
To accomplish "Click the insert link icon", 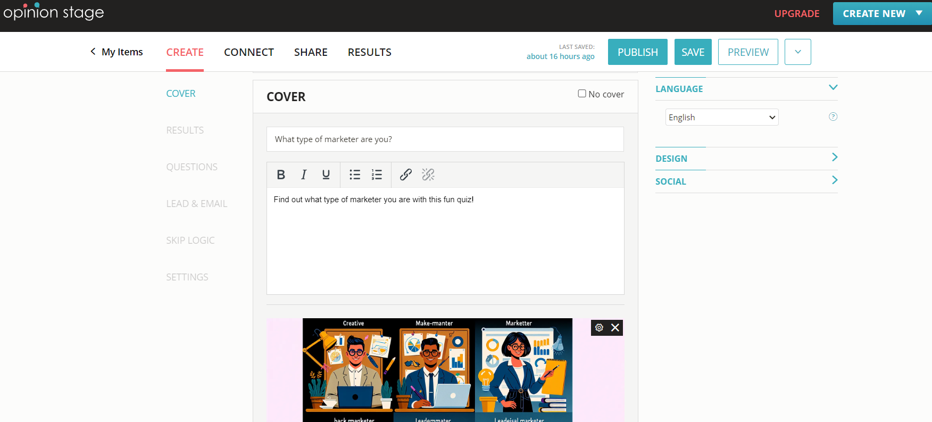I will [406, 175].
